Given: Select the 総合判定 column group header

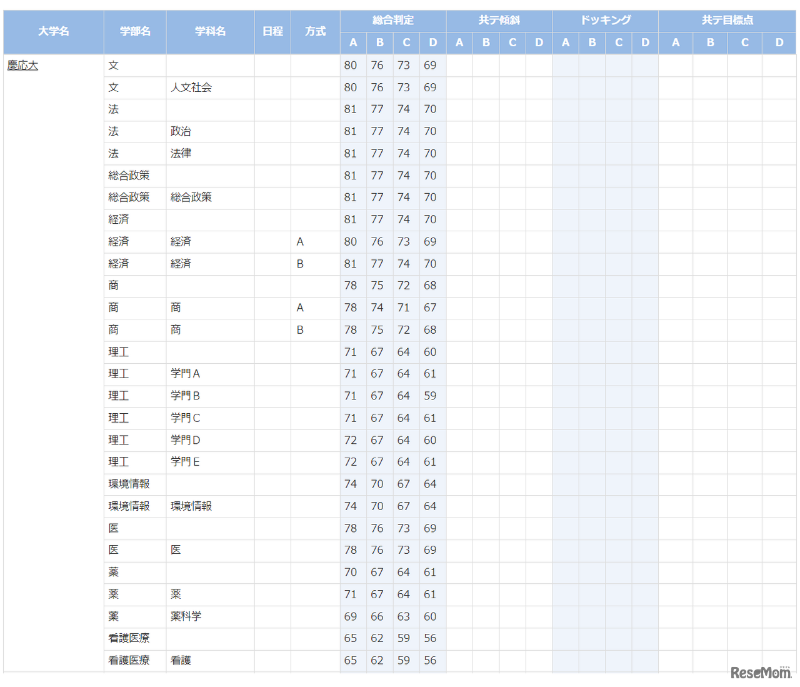Looking at the screenshot, I should click(x=392, y=20).
